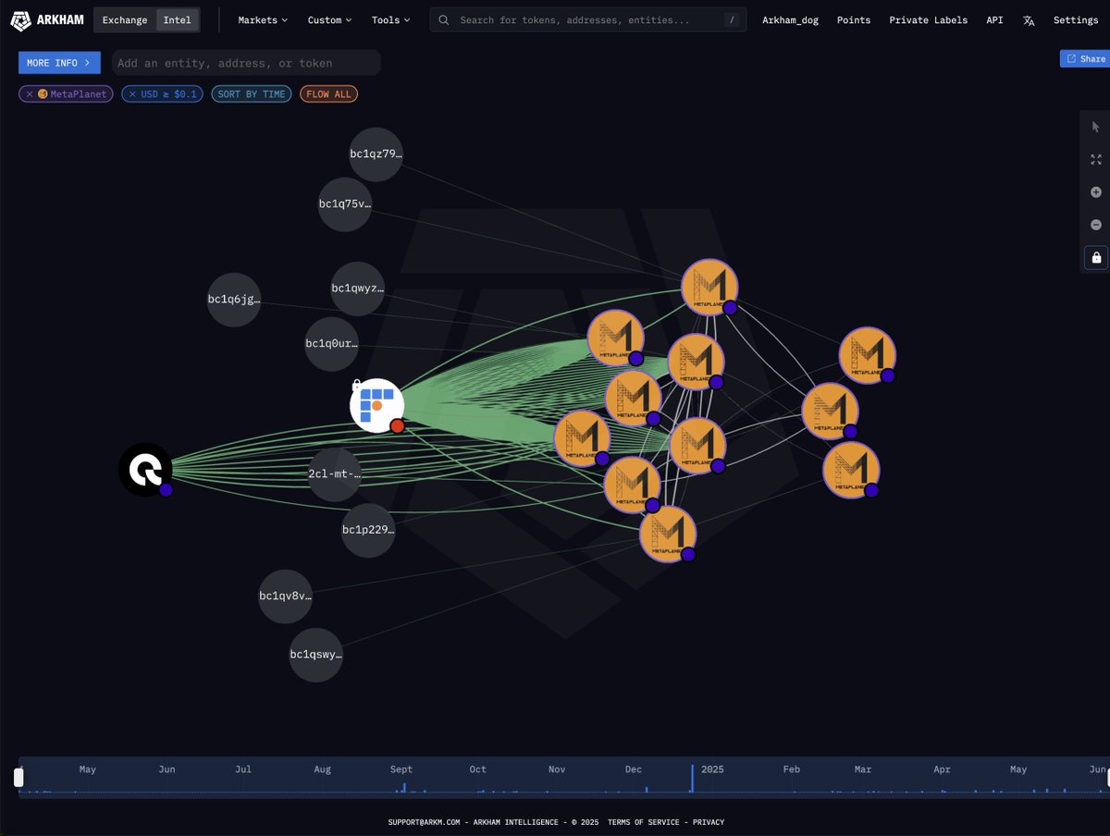This screenshot has height=836, width=1110.
Task: Switch to Intel mode
Action: [177, 19]
